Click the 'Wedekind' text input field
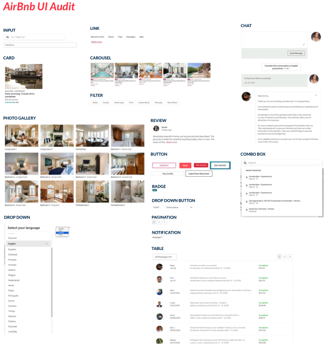Screen dimensions: 331x353 (x=40, y=45)
